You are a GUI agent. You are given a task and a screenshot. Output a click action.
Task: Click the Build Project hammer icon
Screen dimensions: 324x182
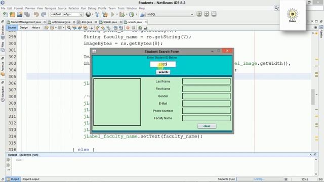(97, 15)
